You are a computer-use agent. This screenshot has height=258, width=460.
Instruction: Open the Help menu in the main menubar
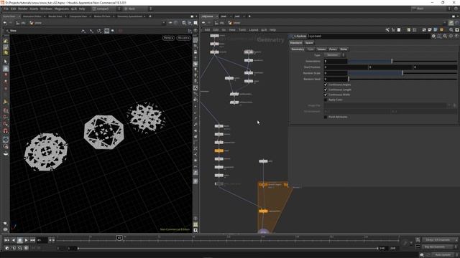82,9
